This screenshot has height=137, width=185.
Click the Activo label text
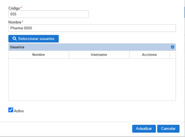pos(19,111)
